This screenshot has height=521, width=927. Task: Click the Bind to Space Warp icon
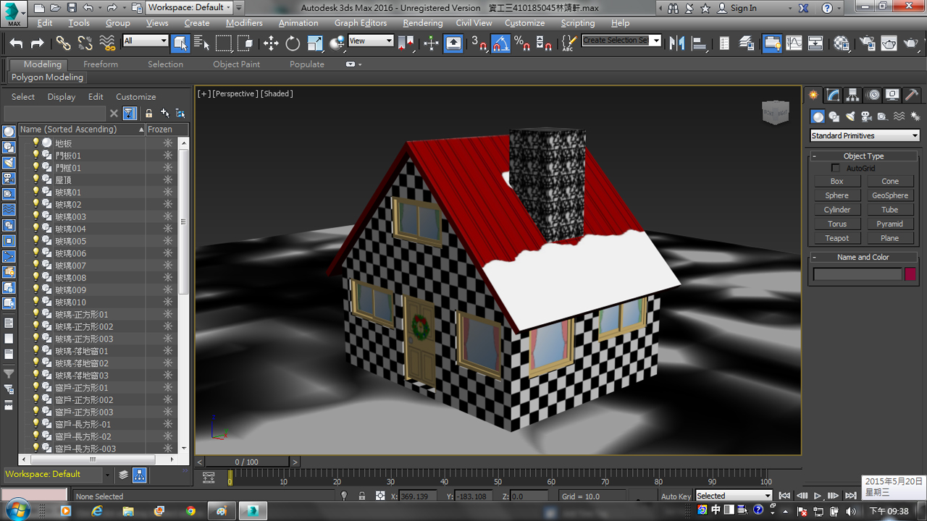pyautogui.click(x=106, y=43)
